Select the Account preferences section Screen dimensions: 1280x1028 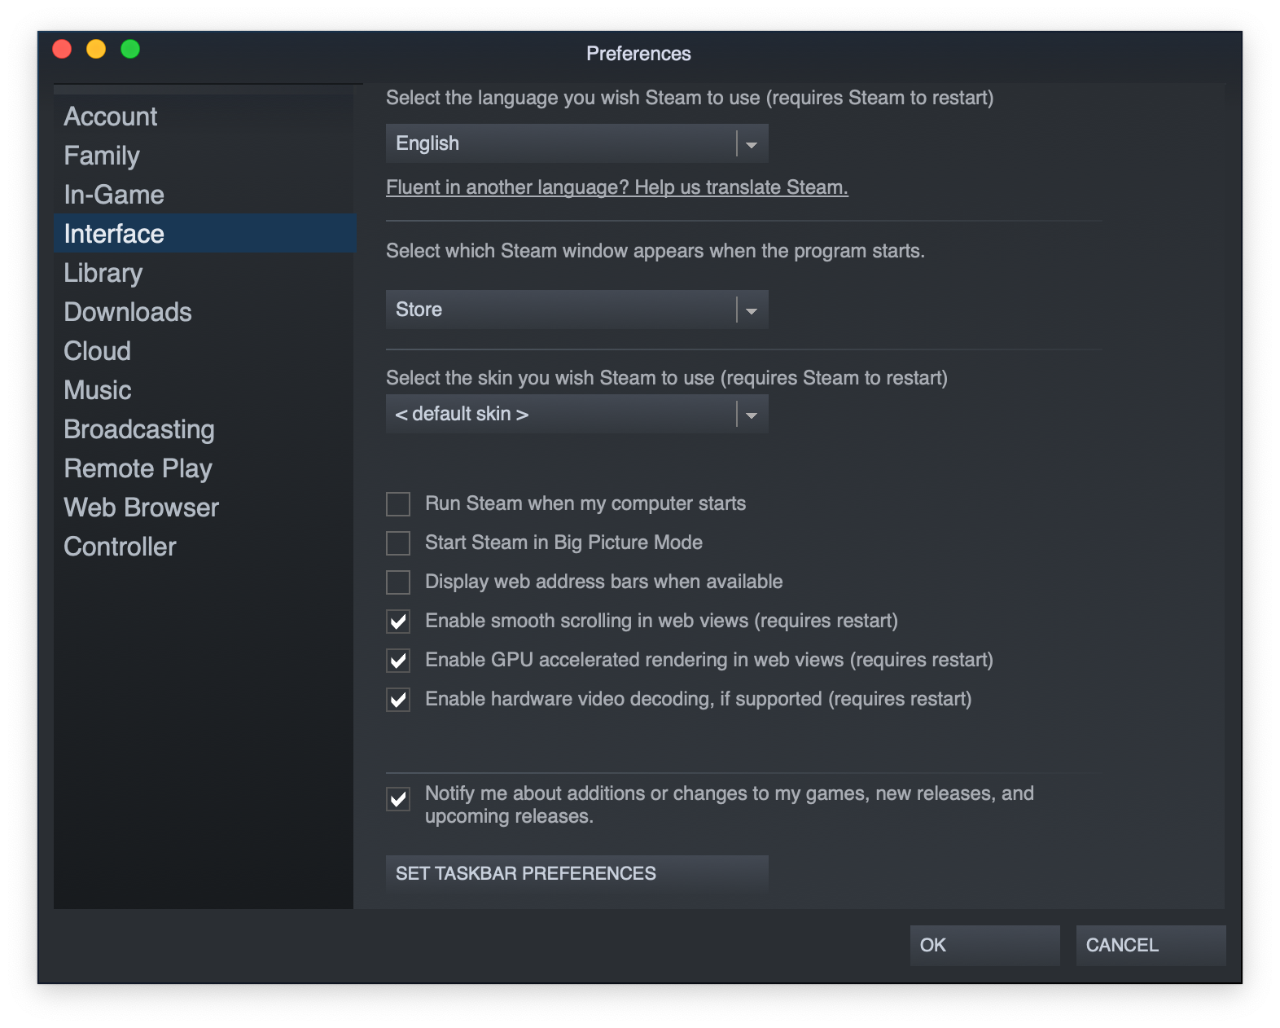[x=110, y=116]
